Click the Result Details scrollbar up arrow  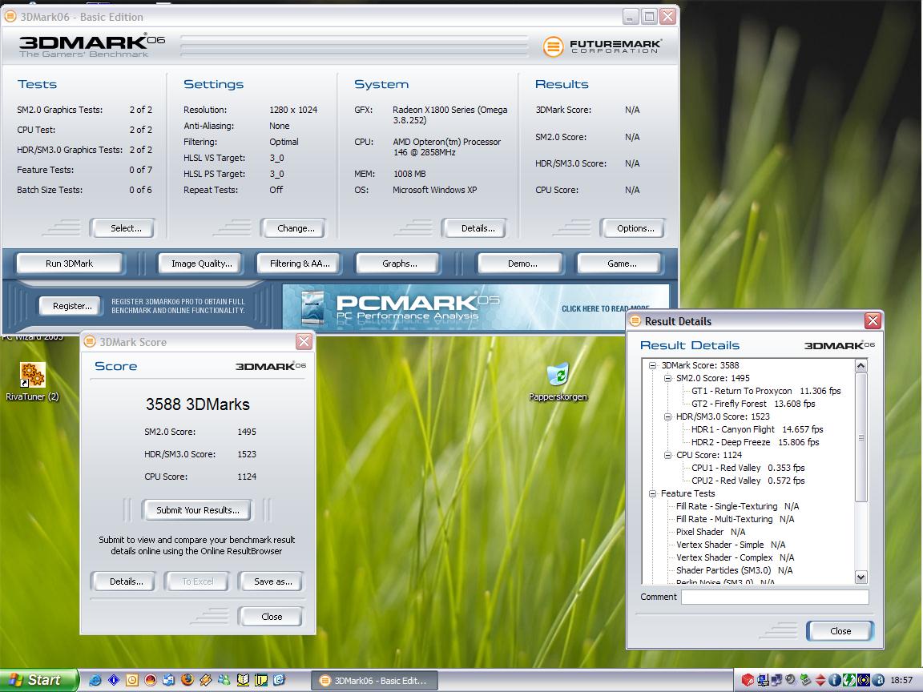click(861, 365)
